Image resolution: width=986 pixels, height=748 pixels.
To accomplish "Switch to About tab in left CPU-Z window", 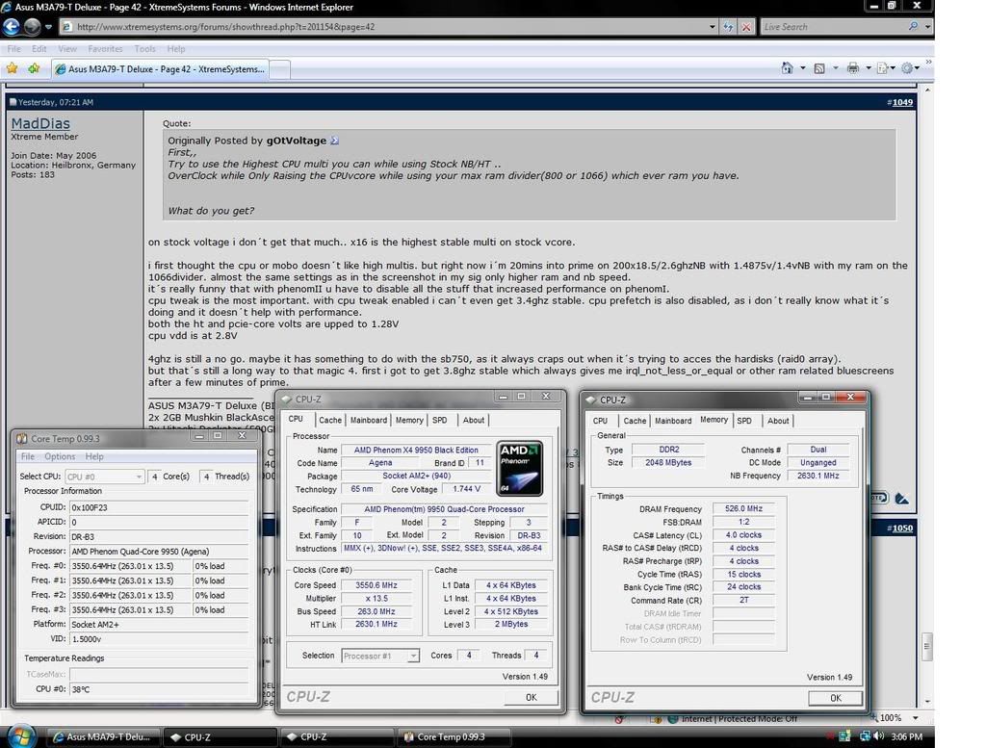I will [x=474, y=421].
